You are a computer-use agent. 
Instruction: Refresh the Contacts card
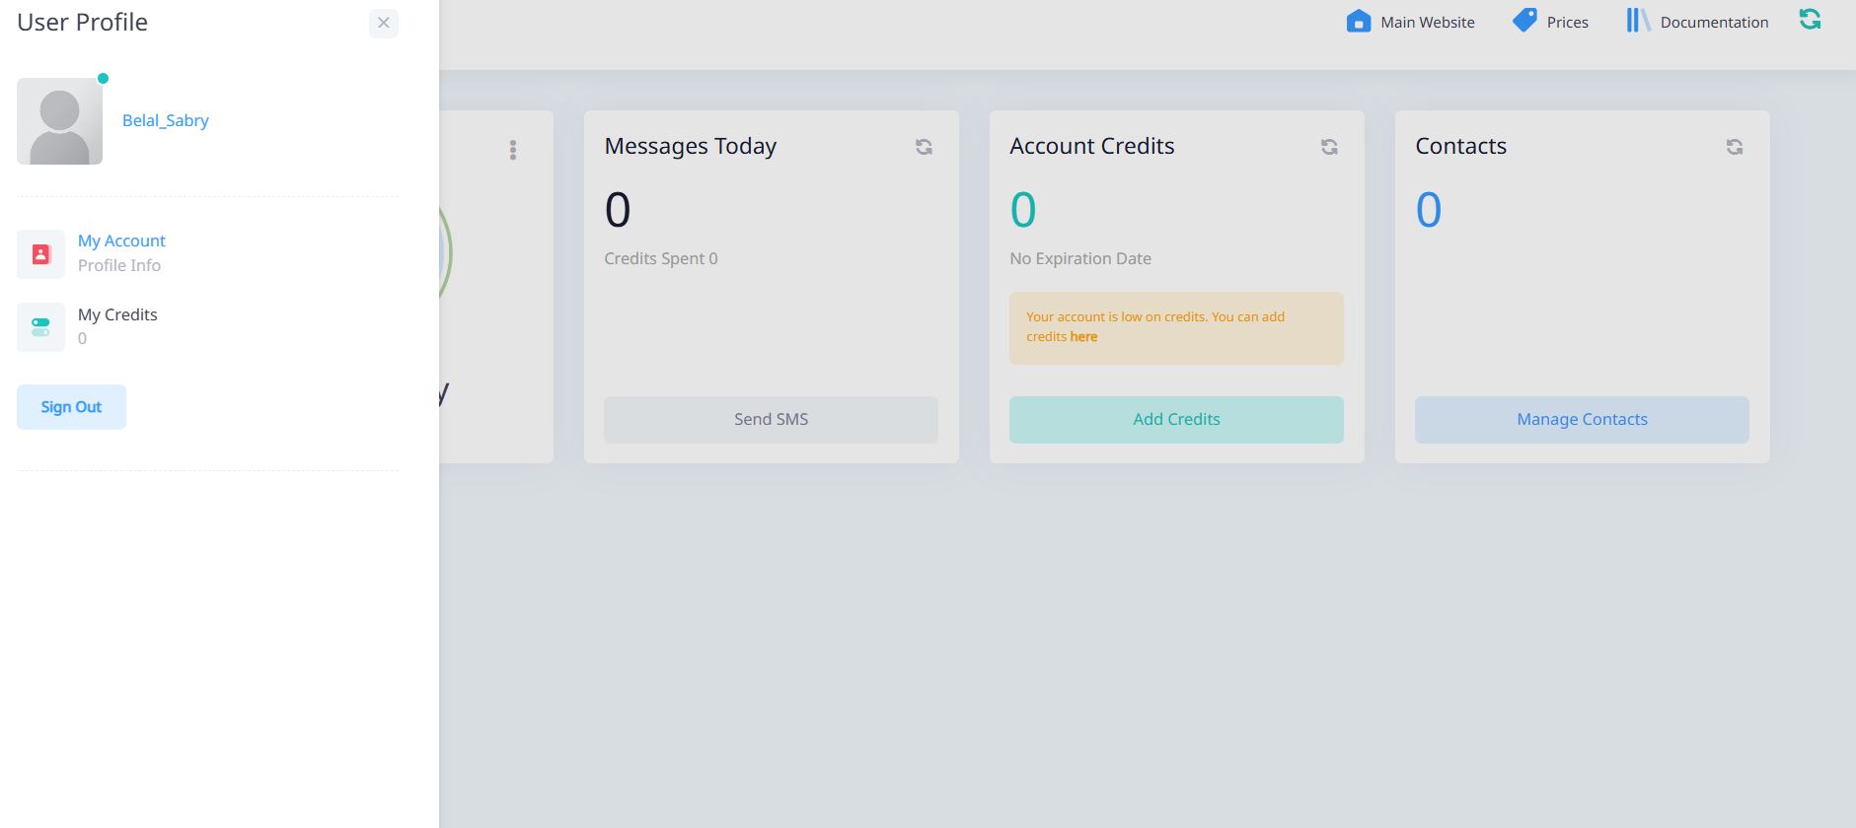pos(1735,147)
